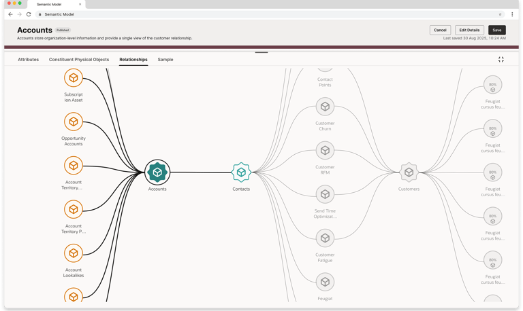Click the panel resize handle under header
This screenshot has height=311, width=523.
[261, 52]
